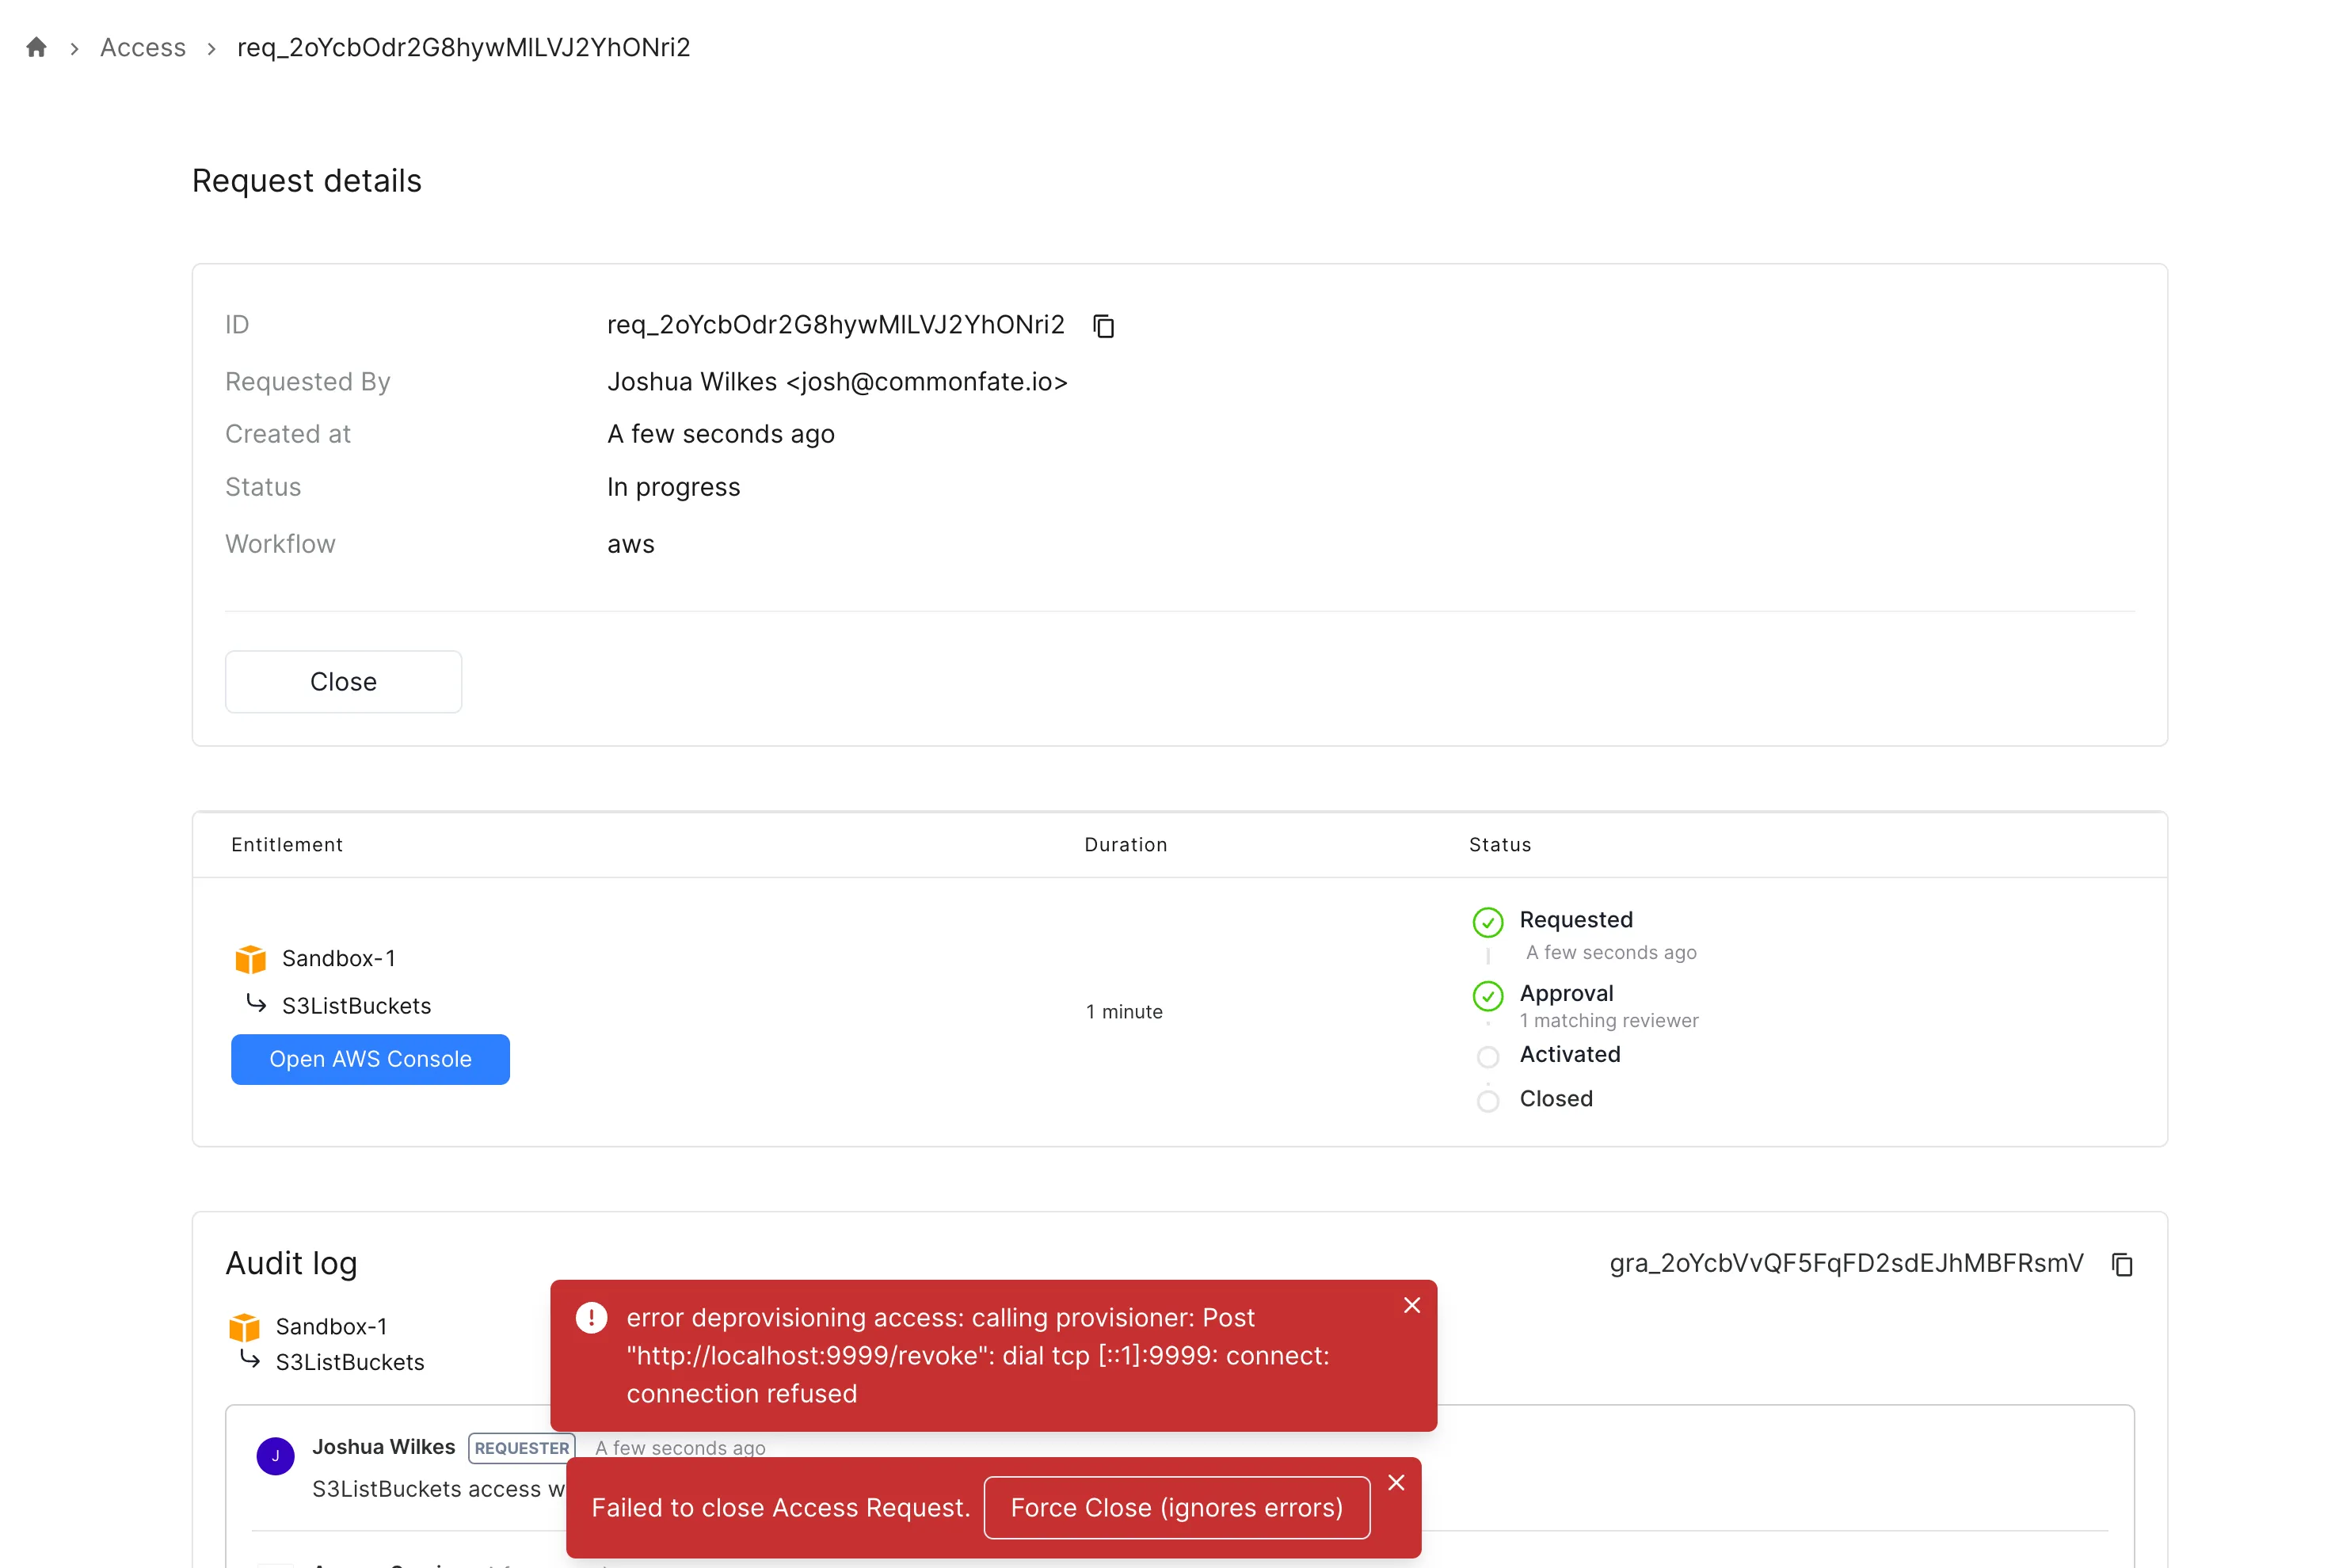Dismiss the deprovisioning error notification
Viewport: 2335px width, 1568px height.
(x=1411, y=1305)
